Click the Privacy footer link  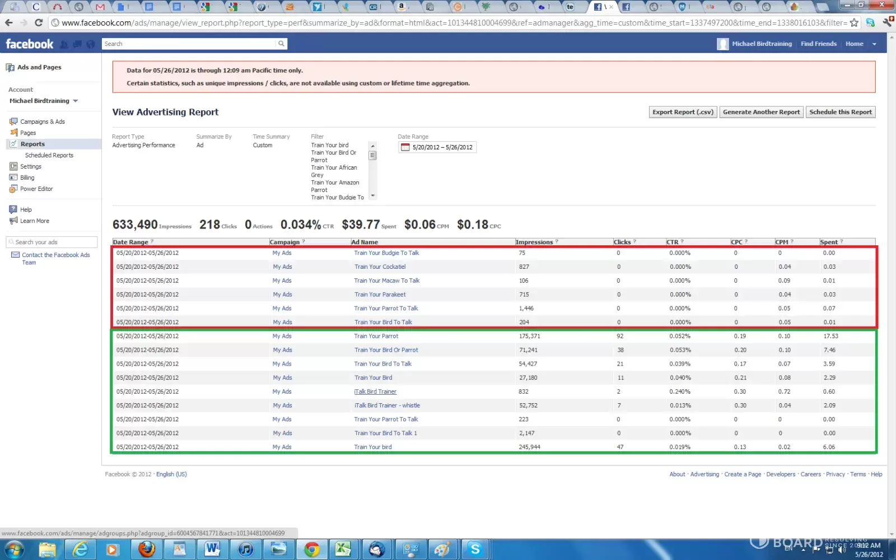(x=835, y=474)
